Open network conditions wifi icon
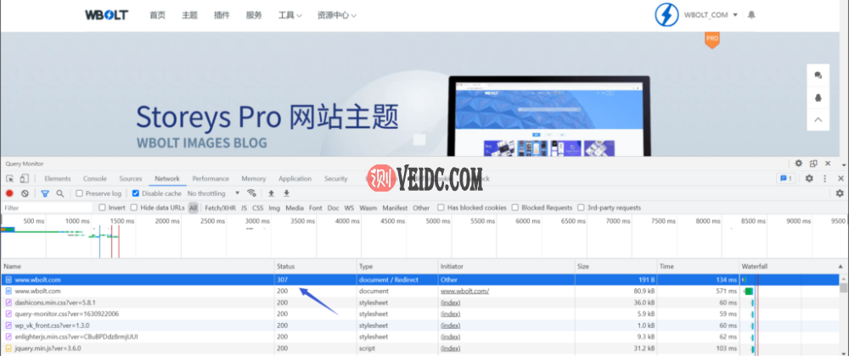This screenshot has height=356, width=849. click(x=251, y=193)
